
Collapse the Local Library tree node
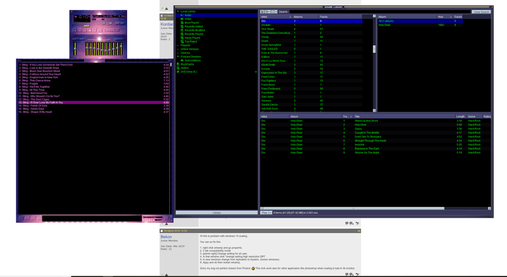pyautogui.click(x=178, y=11)
